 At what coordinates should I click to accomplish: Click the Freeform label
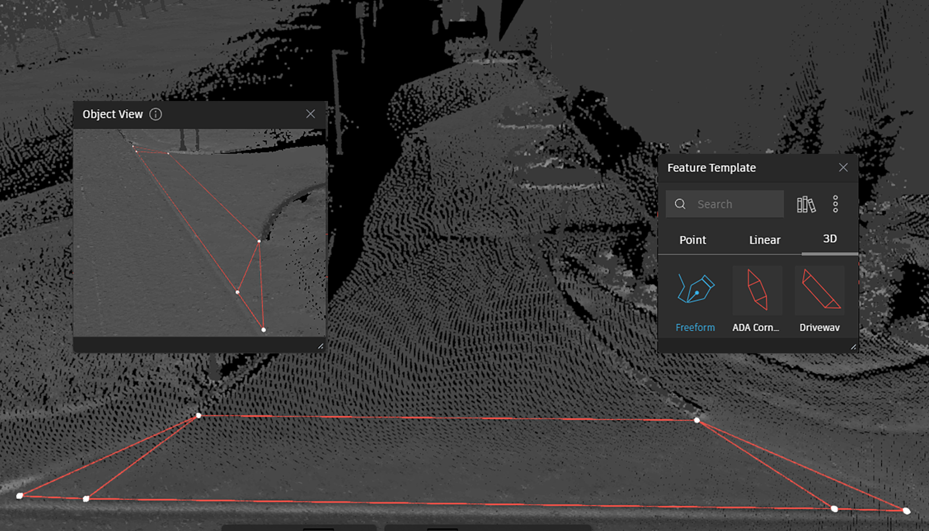(x=695, y=327)
